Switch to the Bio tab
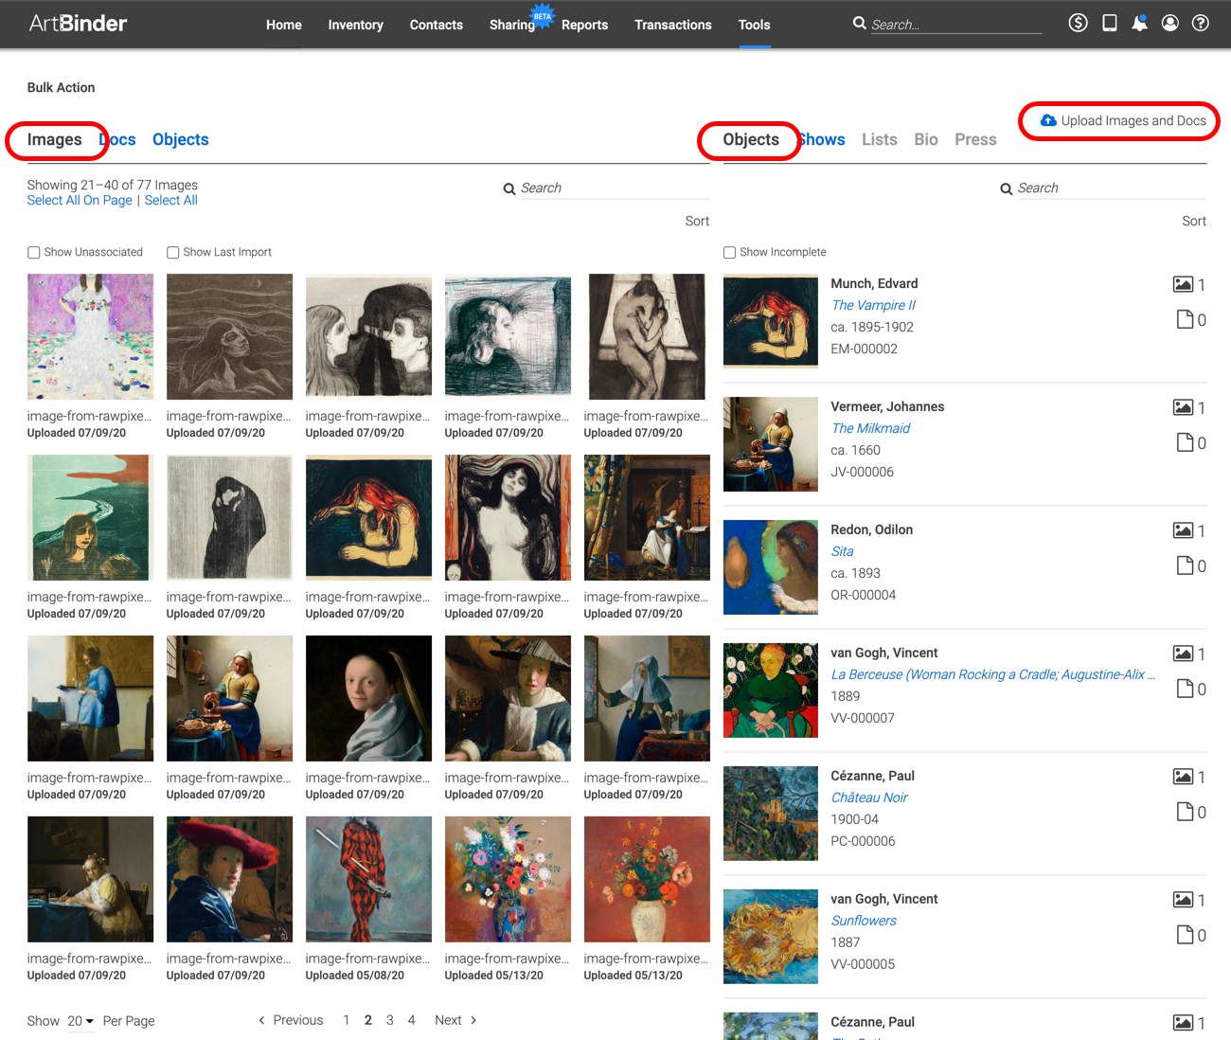The width and height of the screenshot is (1231, 1040). tap(926, 139)
